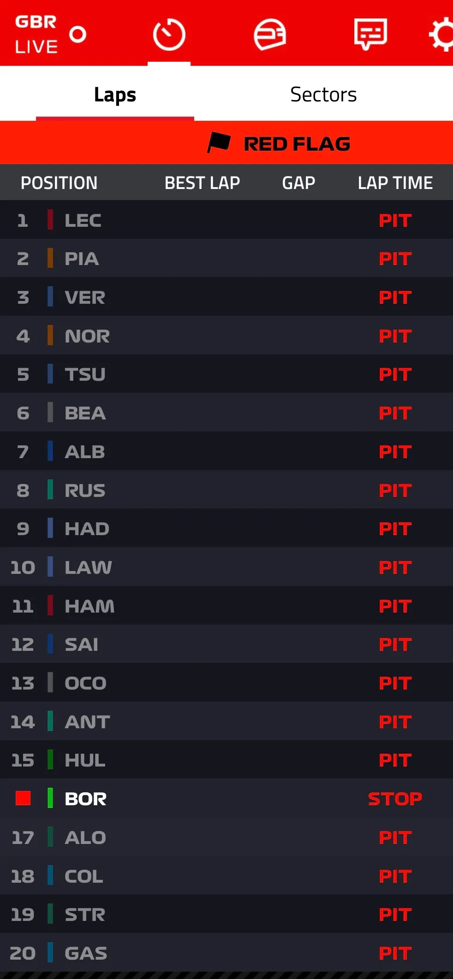Tap the live circle indicator icon
The image size is (453, 979).
78,34
